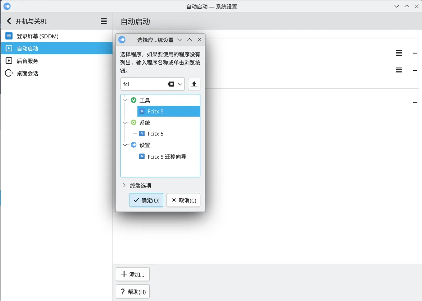Open the program name history dropdown
The image size is (422, 301).
[x=180, y=84]
